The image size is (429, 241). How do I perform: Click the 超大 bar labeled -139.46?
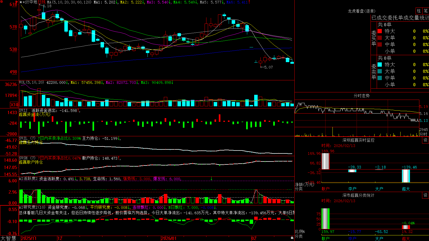click(406, 176)
